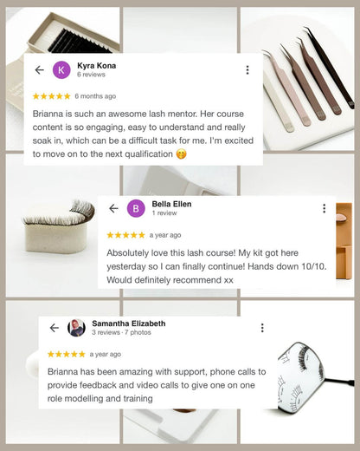This screenshot has width=360, height=451.
Task: Open Samantha Elizabeth's profile photo
Action: point(76,328)
